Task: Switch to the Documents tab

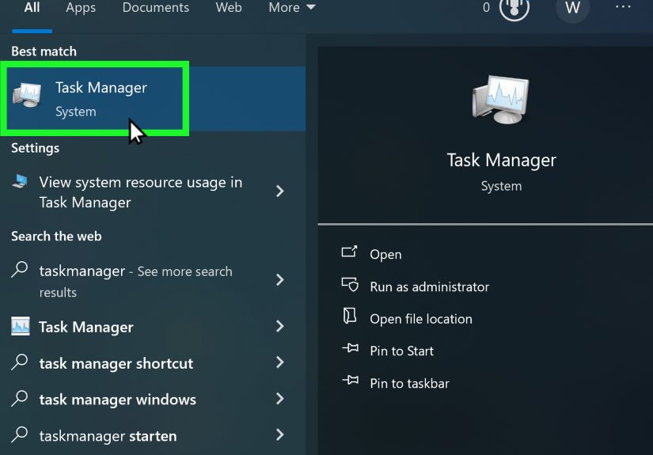Action: tap(156, 7)
